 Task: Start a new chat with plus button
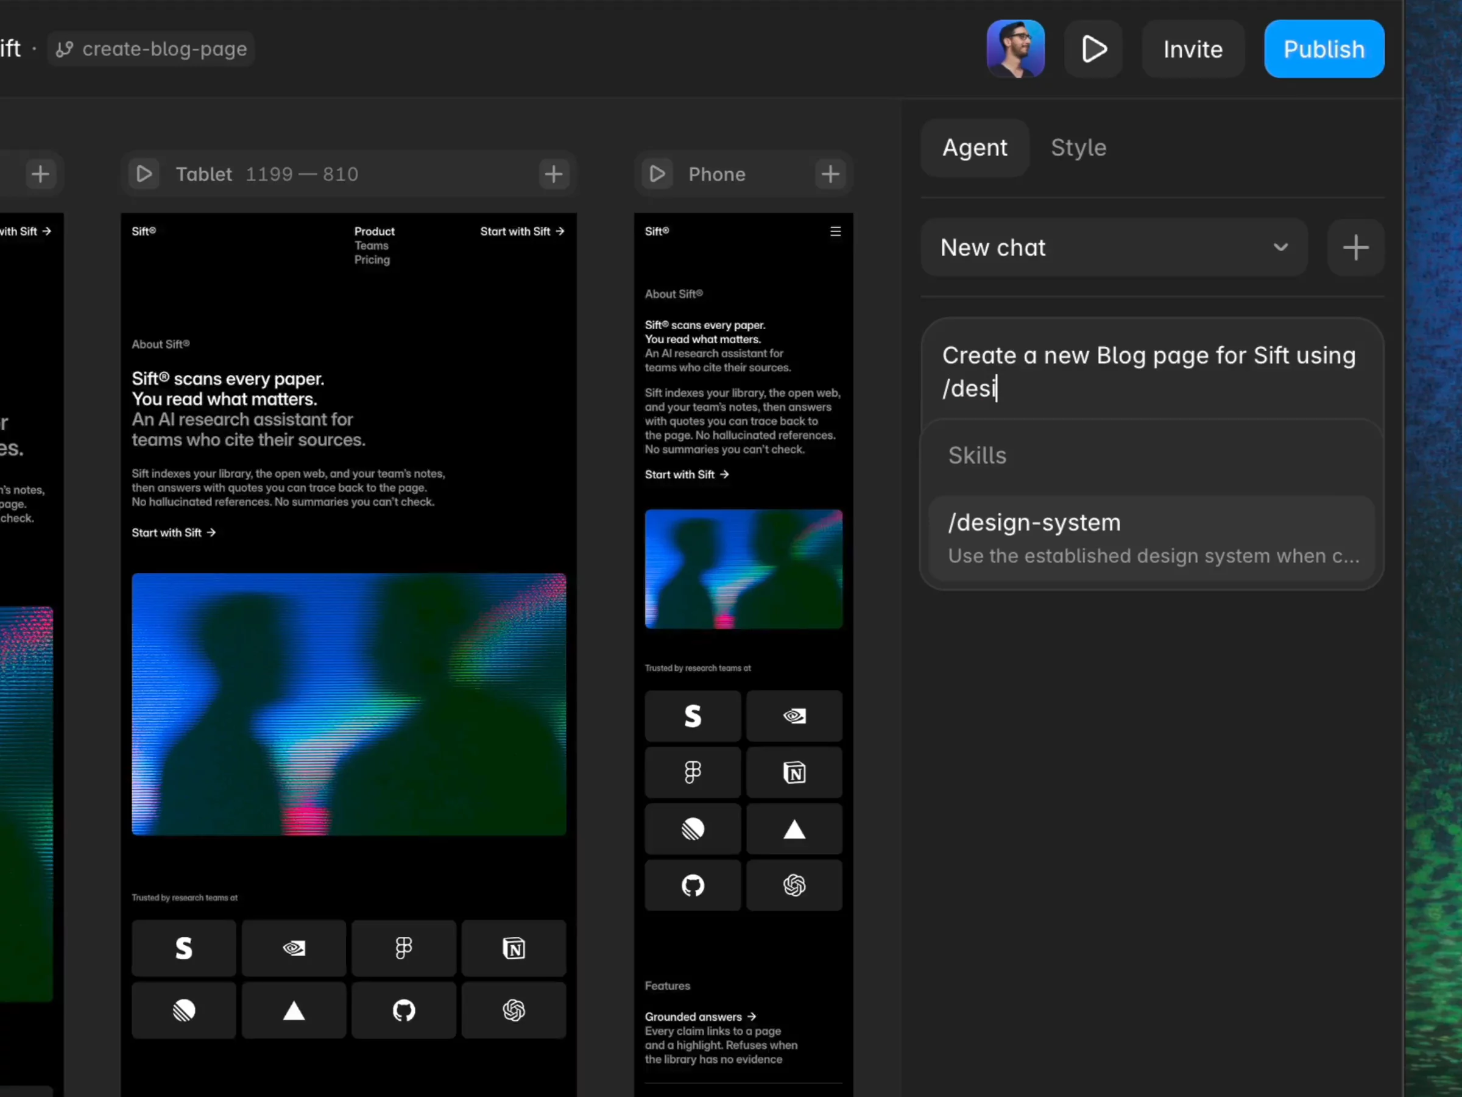coord(1355,247)
